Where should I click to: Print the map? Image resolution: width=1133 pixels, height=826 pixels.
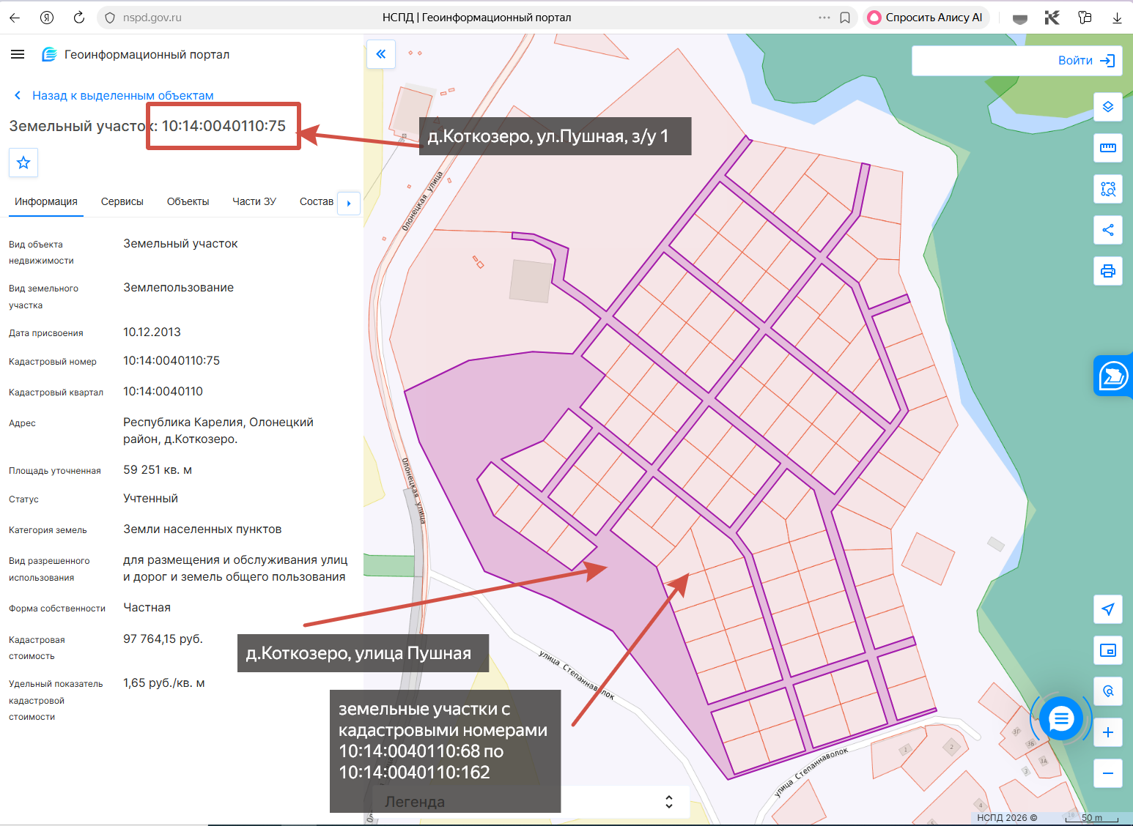click(1108, 271)
